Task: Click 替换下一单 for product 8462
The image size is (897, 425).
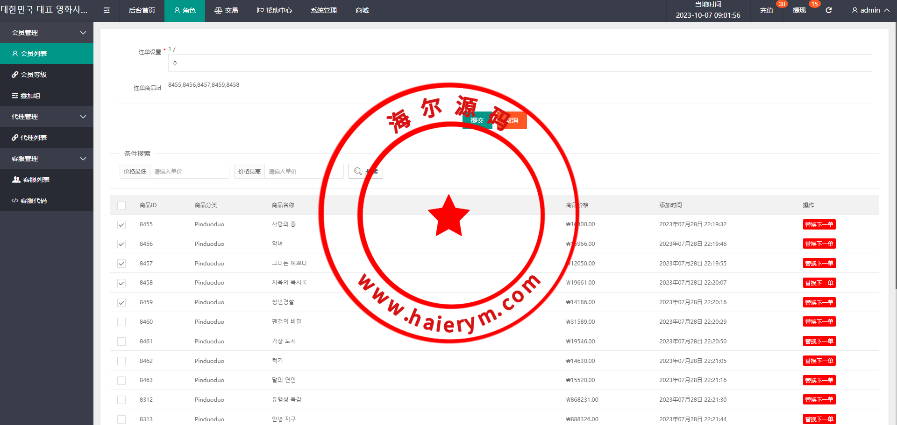Action: coord(819,361)
